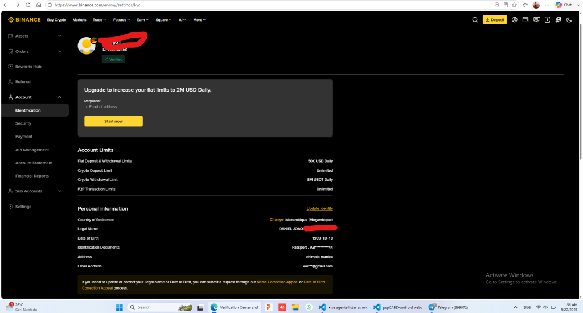
Task: Click the taskbar Search box
Action: 160,307
